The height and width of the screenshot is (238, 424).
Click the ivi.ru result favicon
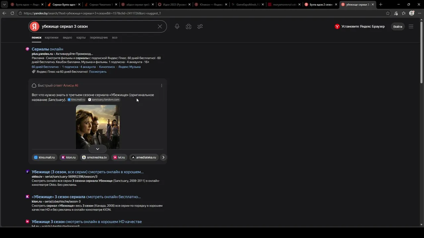click(x=27, y=221)
